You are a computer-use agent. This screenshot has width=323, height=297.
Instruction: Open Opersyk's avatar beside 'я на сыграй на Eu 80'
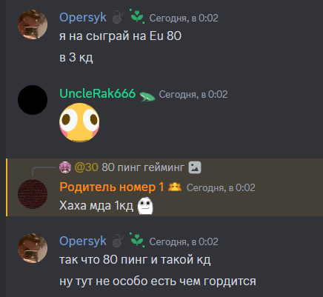point(33,24)
